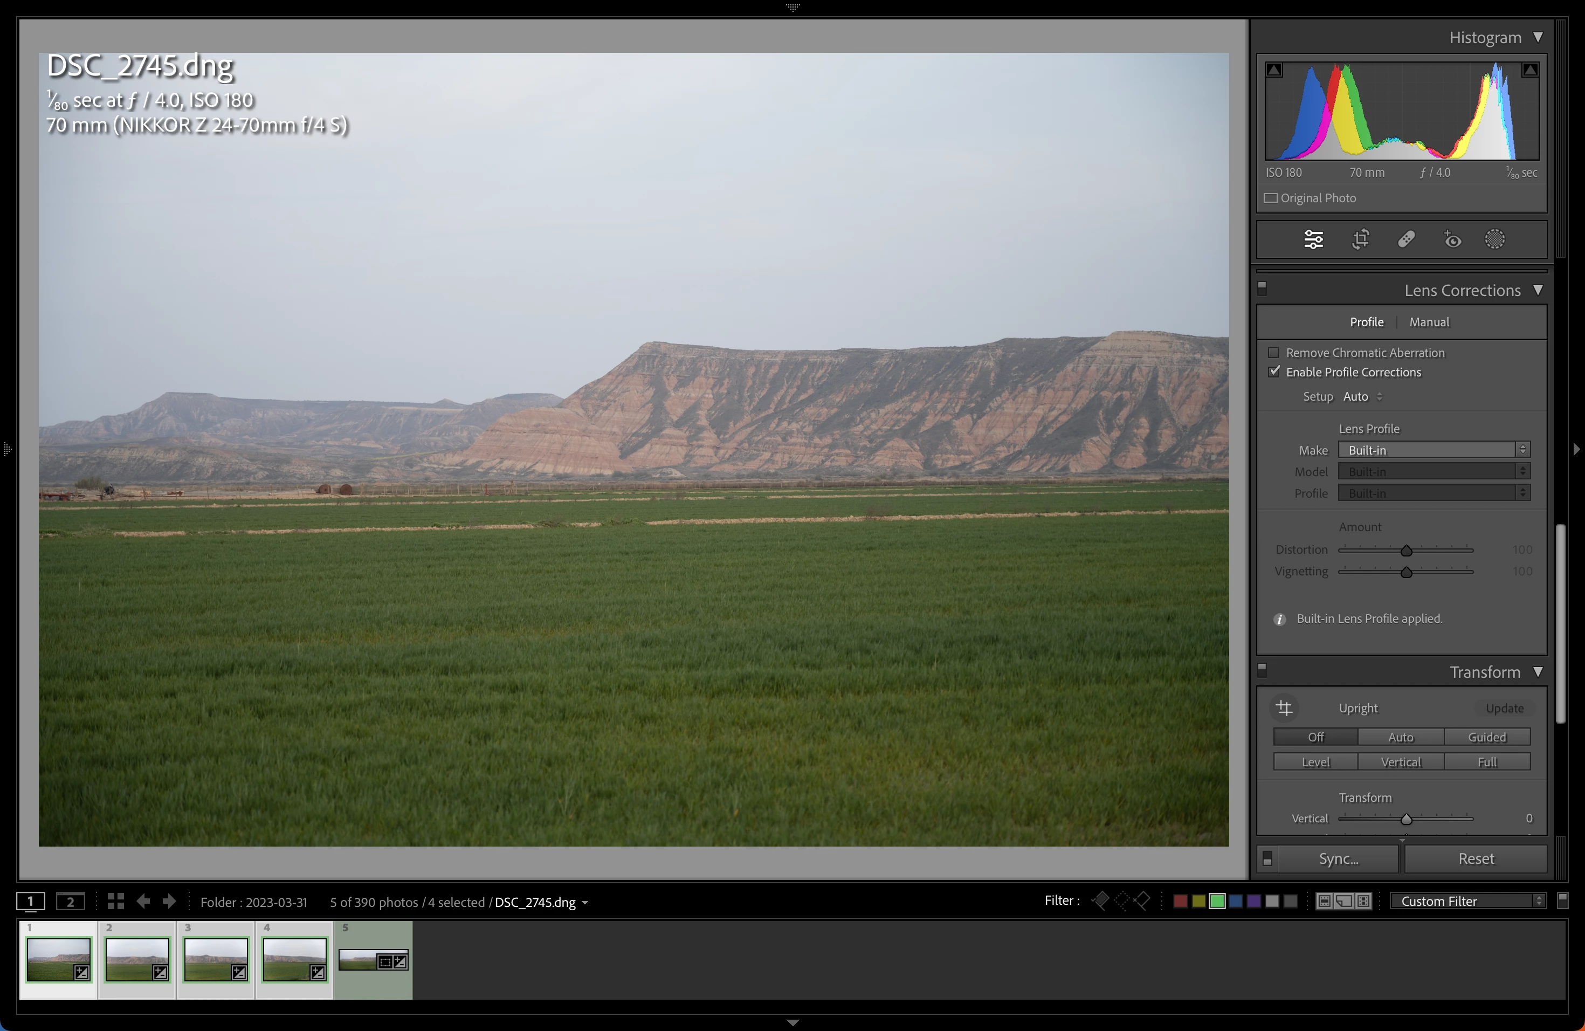
Task: Click the Reset button
Action: point(1476,858)
